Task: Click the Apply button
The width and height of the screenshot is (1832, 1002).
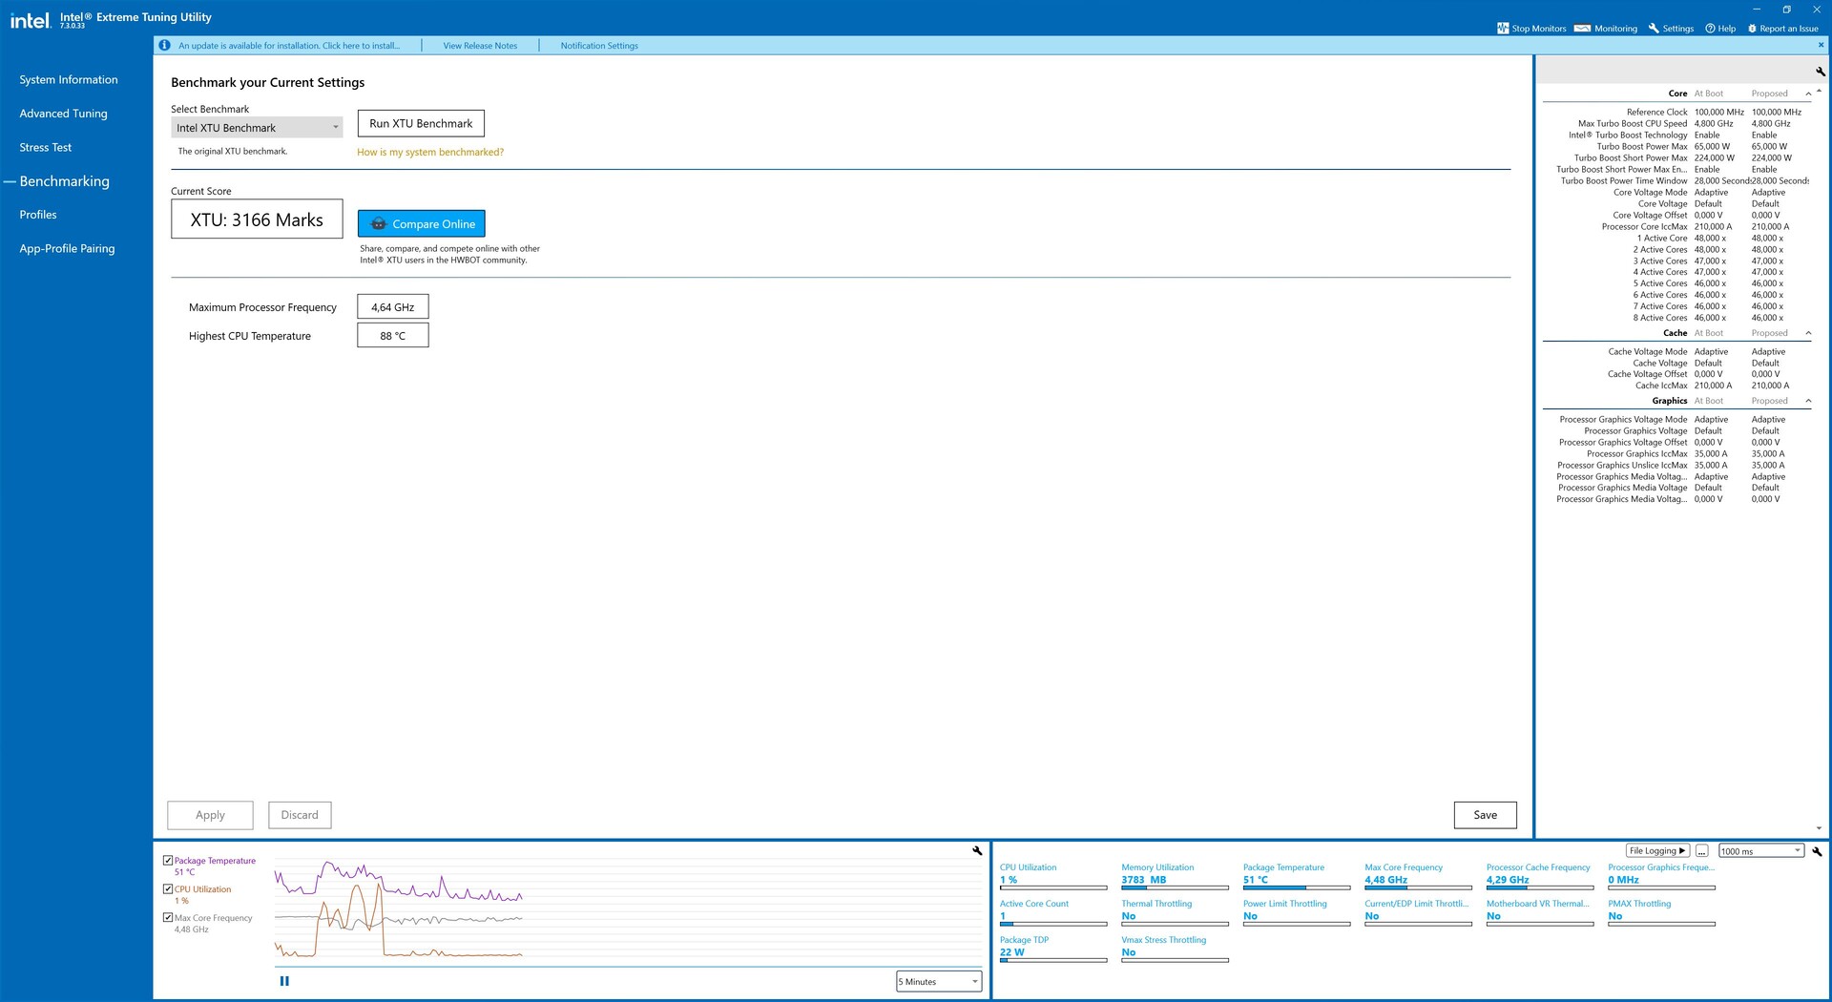Action: 211,815
